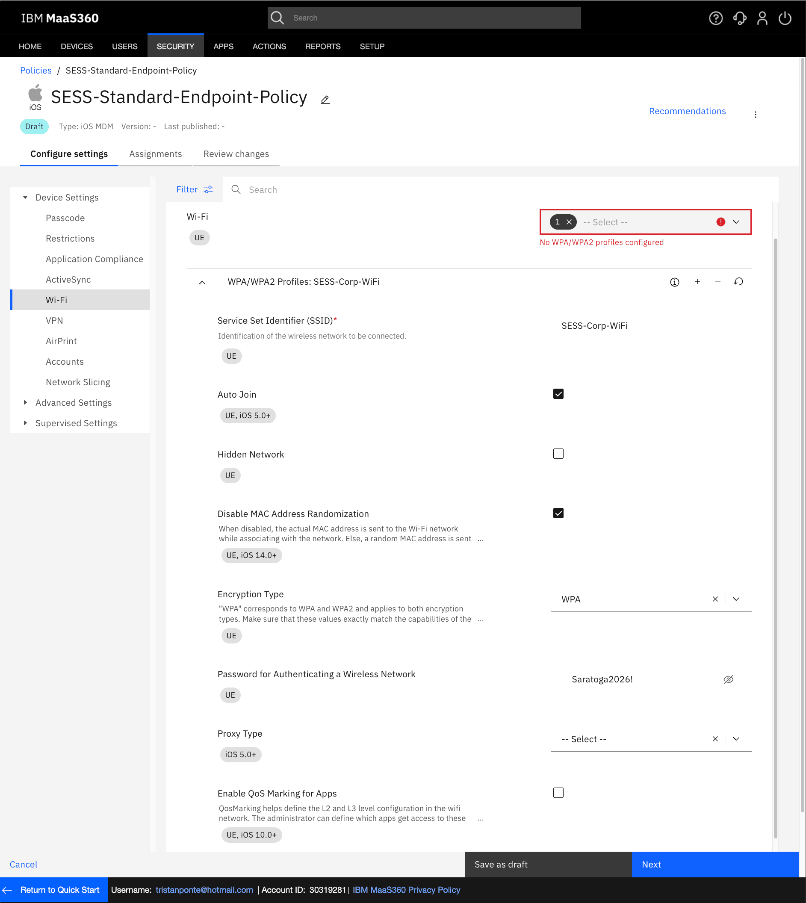Open IBM MaaS360 Privacy Policy link
The height and width of the screenshot is (903, 806).
406,890
